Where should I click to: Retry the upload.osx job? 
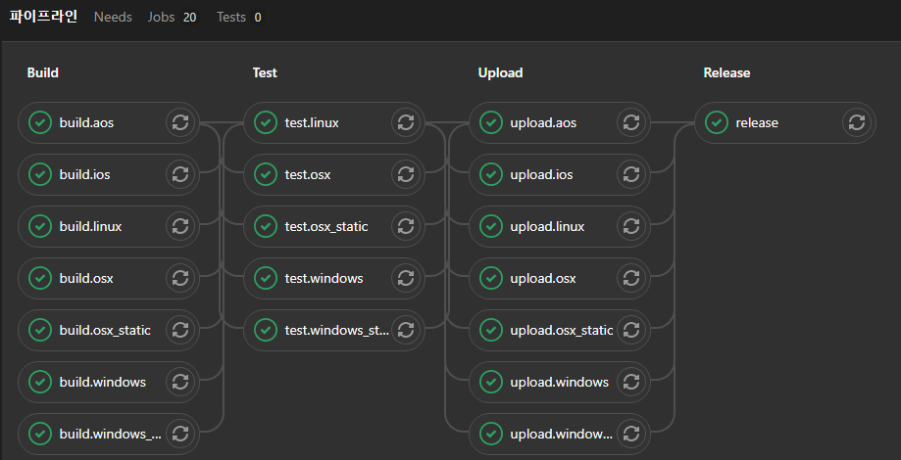click(631, 278)
